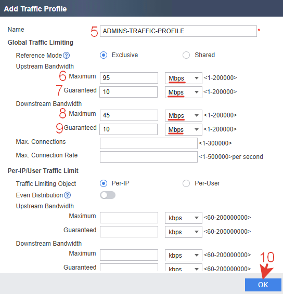Click global upstream Maximum field showing 95
Viewport: 283px width, 294px height.
point(129,78)
